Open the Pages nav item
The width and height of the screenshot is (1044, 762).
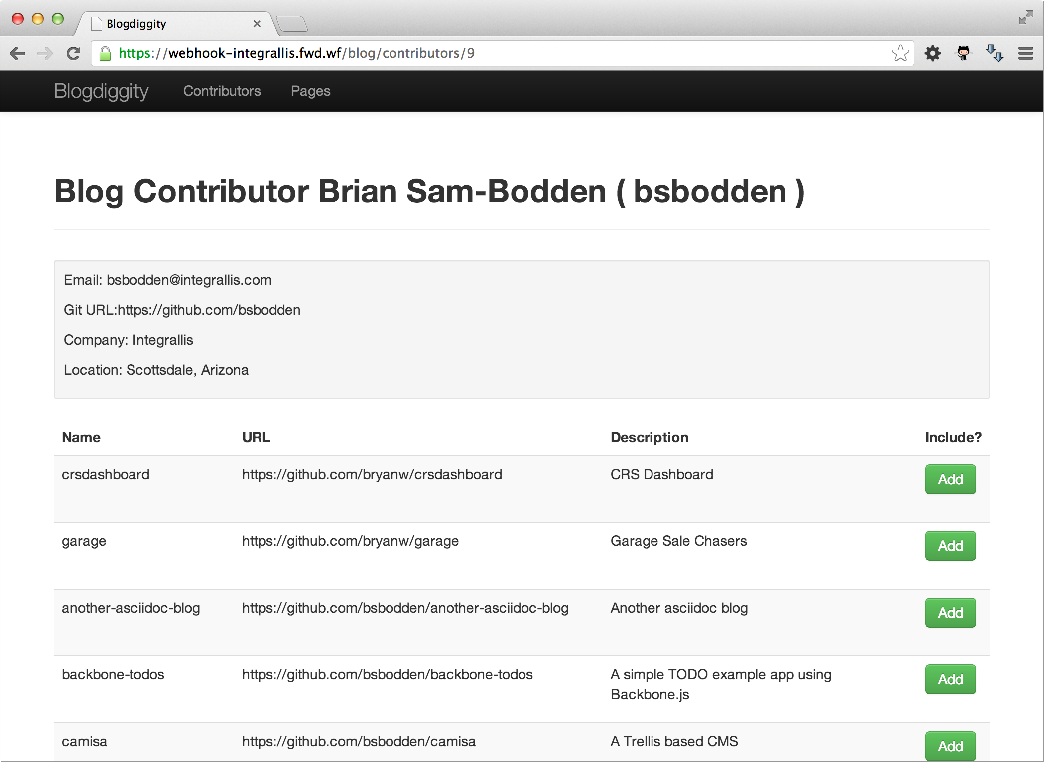tap(310, 91)
